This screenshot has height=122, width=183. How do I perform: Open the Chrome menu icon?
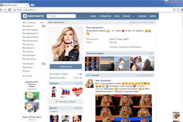[180, 10]
